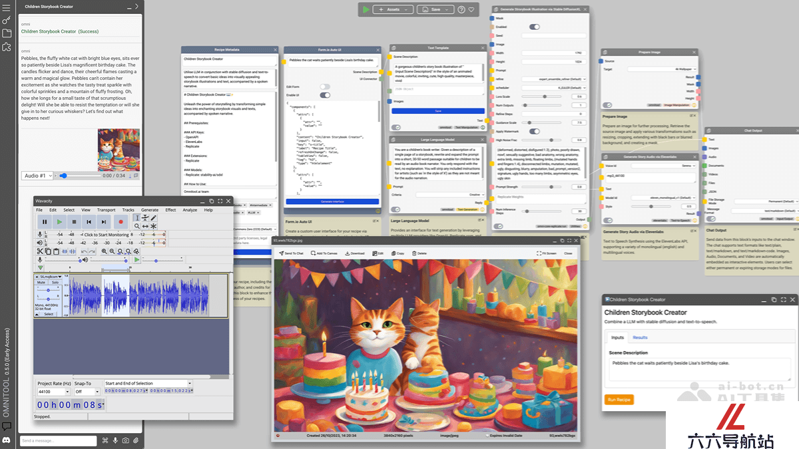Open the Assets dropdown
Screen dimensions: 799x449
point(392,9)
